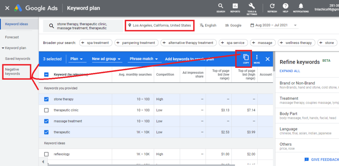This screenshot has width=339, height=166.
Task: Sort by Avg. monthly searches column
Action: coord(135,75)
